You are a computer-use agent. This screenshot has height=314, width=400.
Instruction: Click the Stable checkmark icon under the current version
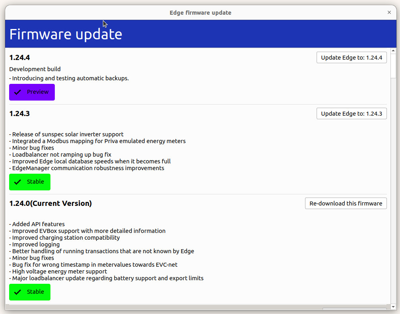tap(17, 292)
